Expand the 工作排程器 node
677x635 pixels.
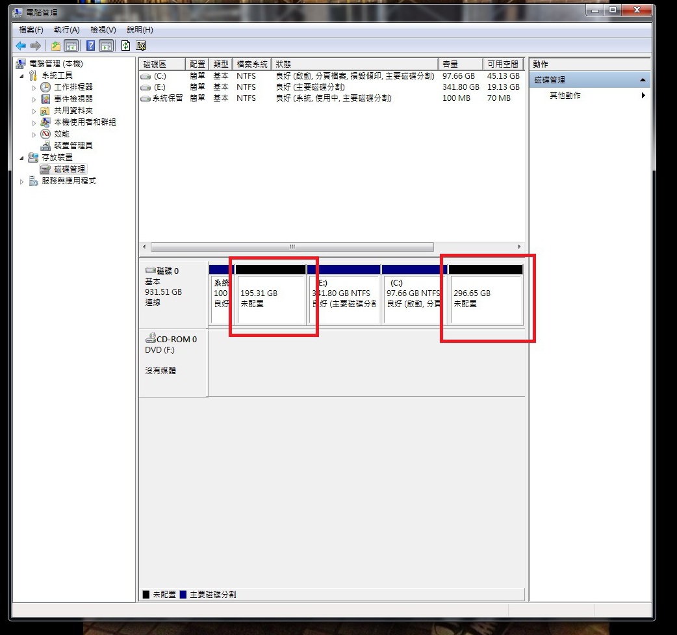[34, 88]
